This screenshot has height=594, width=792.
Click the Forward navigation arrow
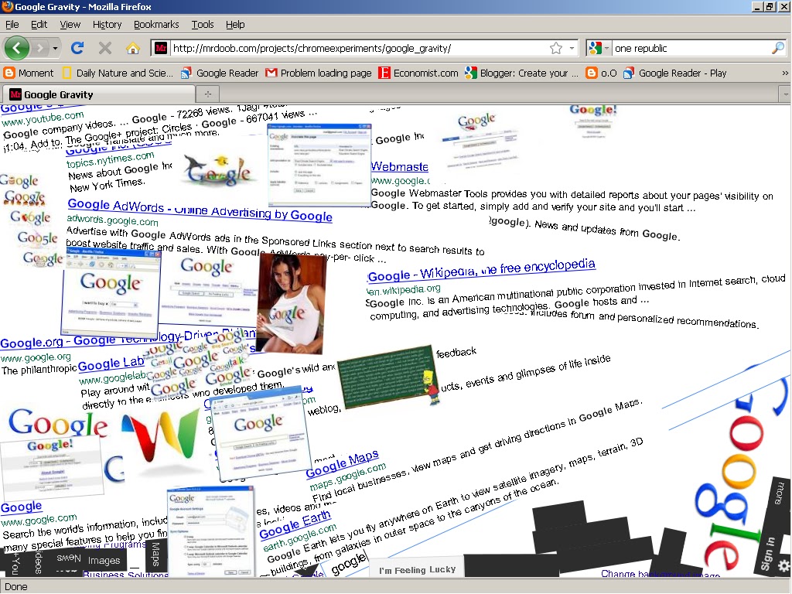[39, 48]
